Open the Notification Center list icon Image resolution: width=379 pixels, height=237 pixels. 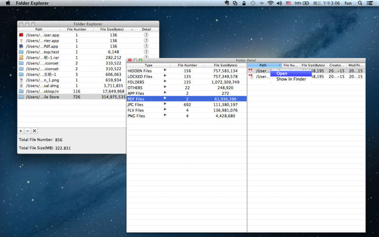tap(370, 3)
